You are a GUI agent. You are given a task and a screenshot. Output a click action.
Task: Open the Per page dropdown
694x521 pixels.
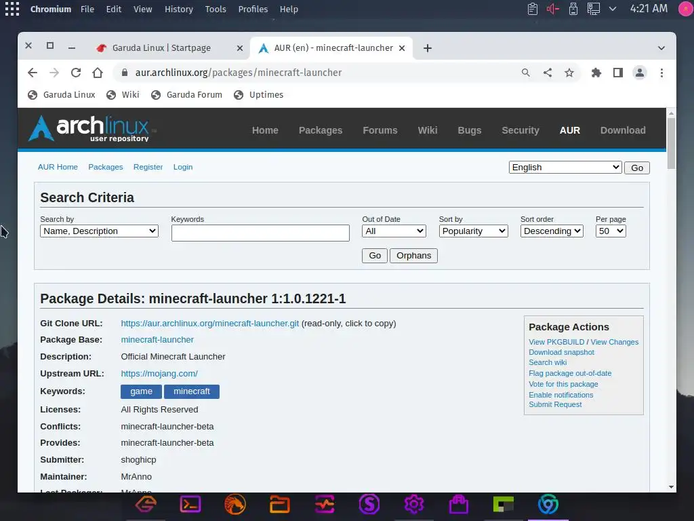click(611, 231)
